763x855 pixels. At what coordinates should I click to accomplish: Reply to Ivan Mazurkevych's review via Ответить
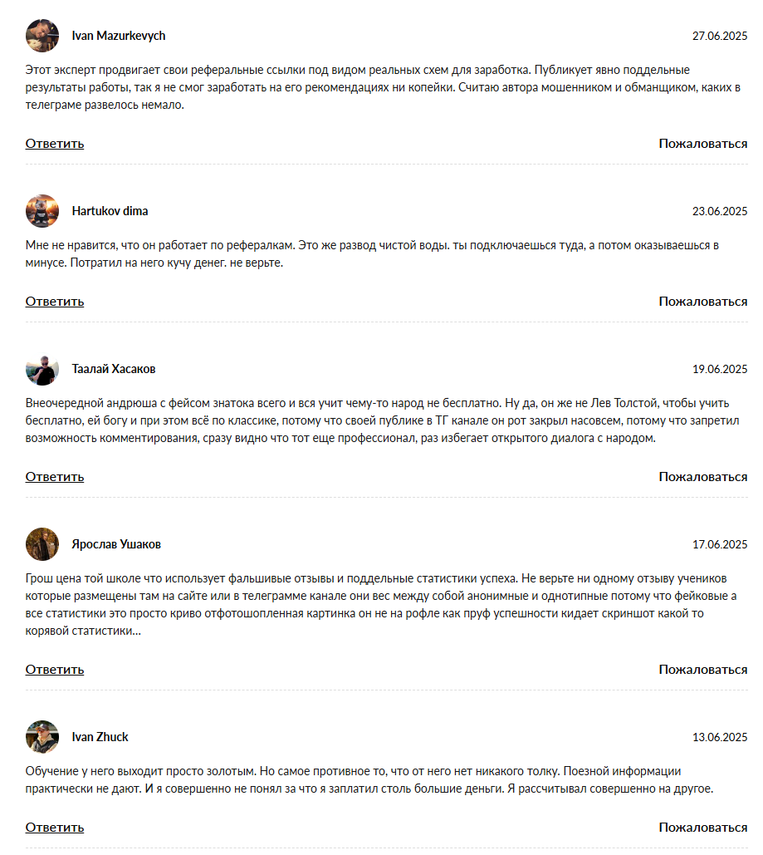[55, 144]
